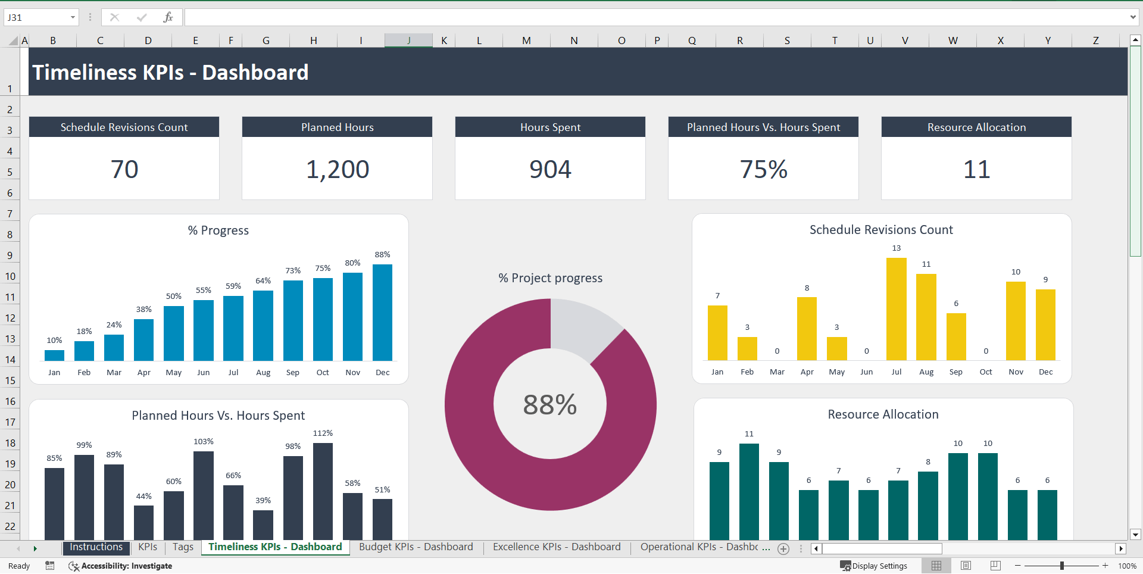This screenshot has height=574, width=1143.
Task: Open the Insert Function fx button
Action: [168, 17]
